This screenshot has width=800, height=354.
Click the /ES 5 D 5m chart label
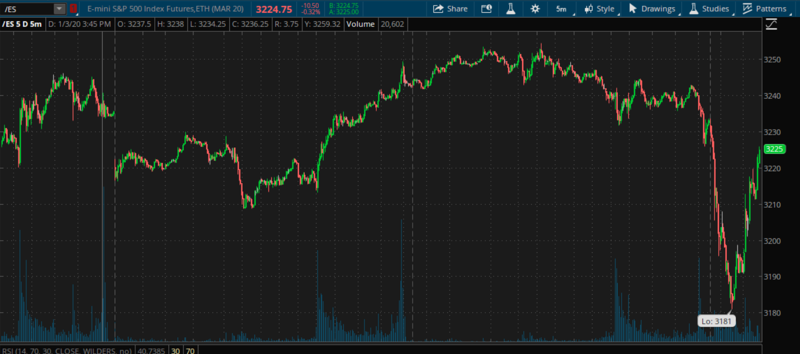click(22, 24)
